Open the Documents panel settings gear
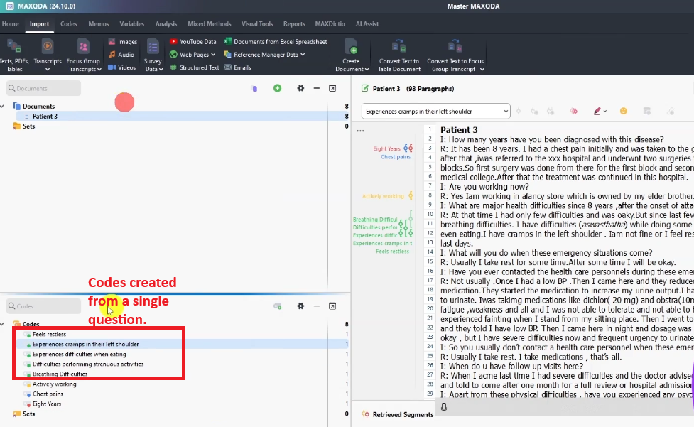694x427 pixels. click(300, 88)
